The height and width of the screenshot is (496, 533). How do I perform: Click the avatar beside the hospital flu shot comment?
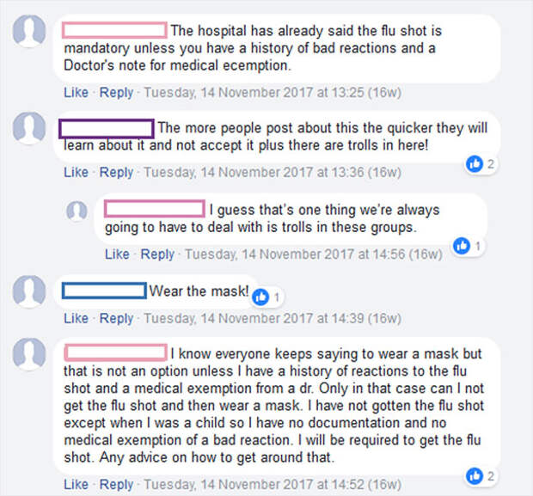pos(29,31)
